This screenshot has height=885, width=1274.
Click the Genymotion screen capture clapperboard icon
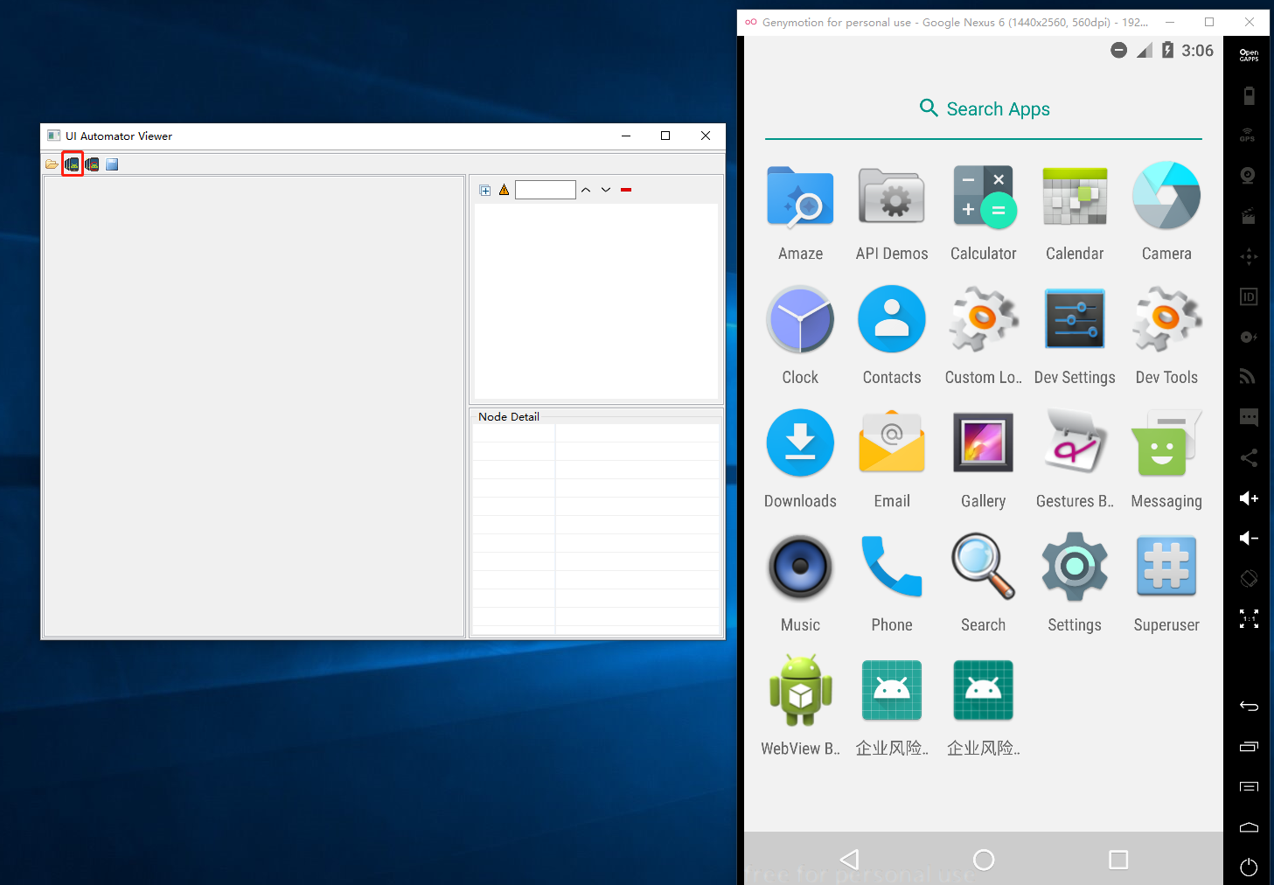point(1249,216)
